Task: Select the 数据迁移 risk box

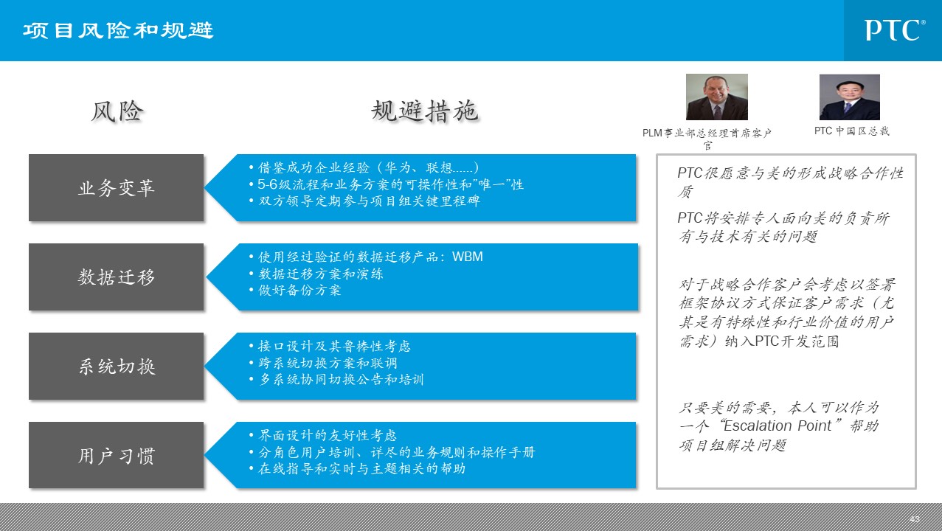Action: pos(117,277)
